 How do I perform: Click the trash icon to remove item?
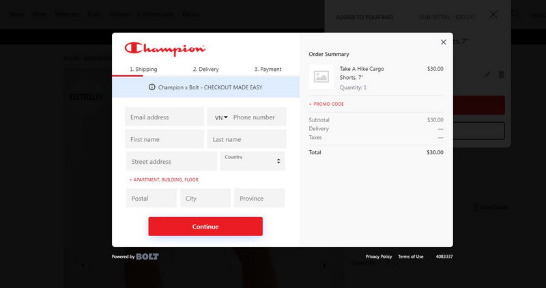coord(502,74)
